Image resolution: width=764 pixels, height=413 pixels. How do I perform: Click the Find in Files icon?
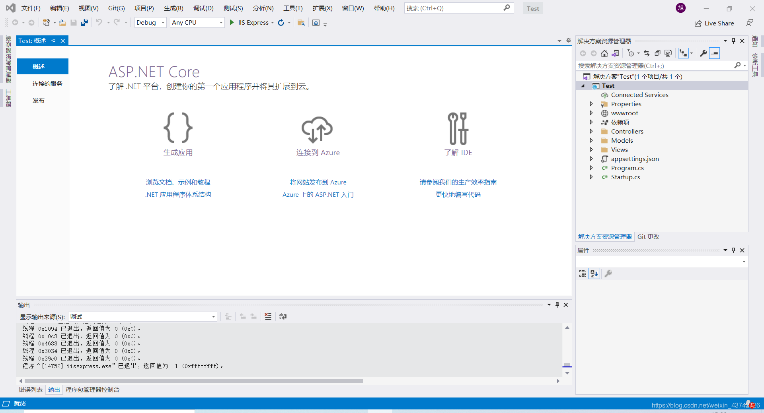coord(301,23)
